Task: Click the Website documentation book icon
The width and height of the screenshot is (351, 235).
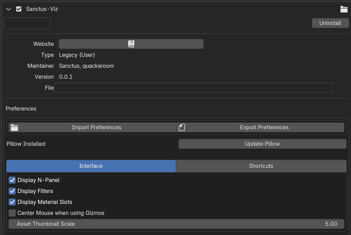Action: [x=131, y=44]
